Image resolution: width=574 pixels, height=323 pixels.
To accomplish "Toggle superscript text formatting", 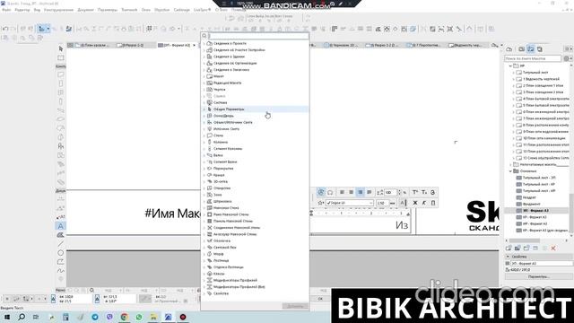I will 414,192.
